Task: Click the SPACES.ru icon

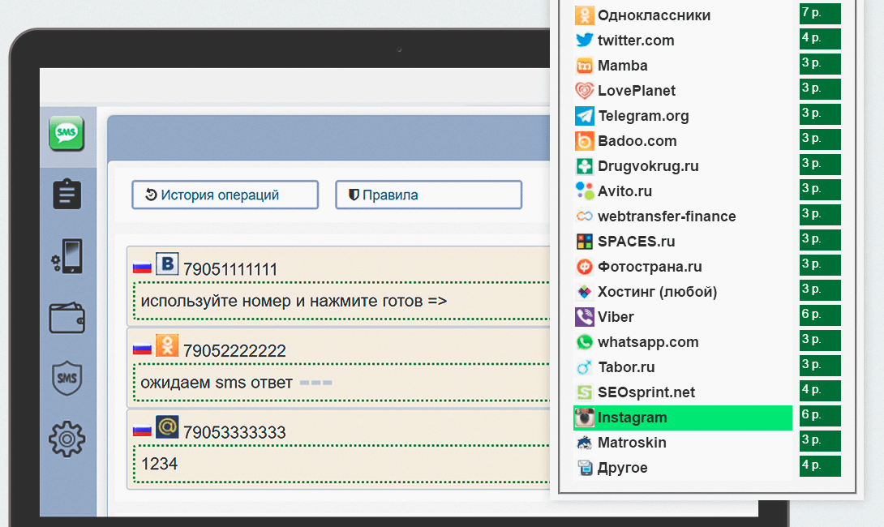Action: [585, 242]
